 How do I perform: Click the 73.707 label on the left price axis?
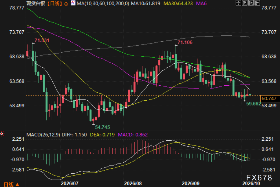pos(17,32)
